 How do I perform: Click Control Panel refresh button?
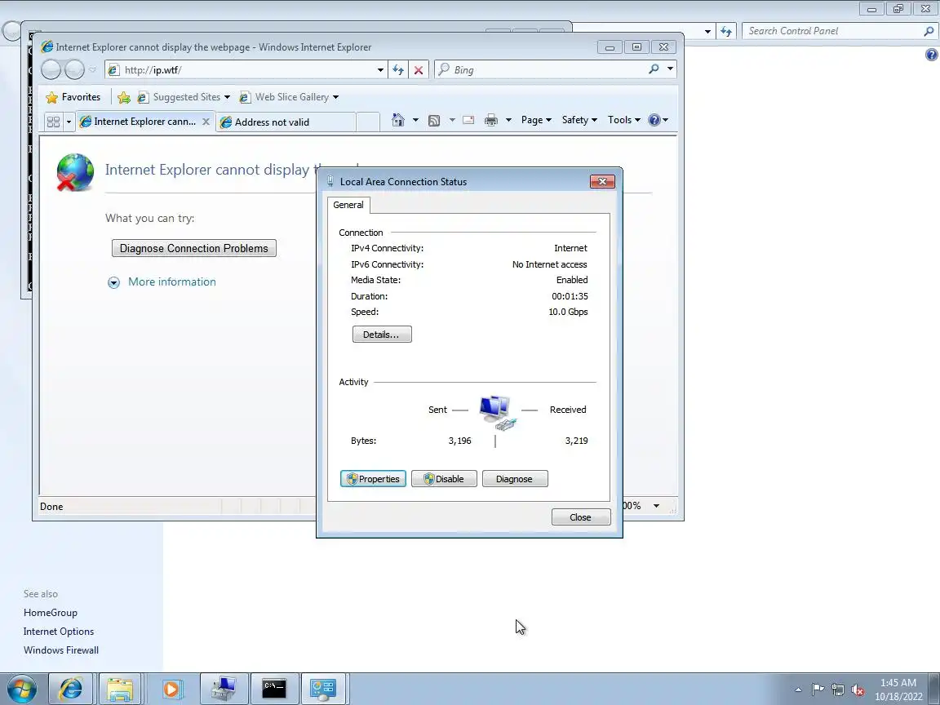tap(726, 31)
